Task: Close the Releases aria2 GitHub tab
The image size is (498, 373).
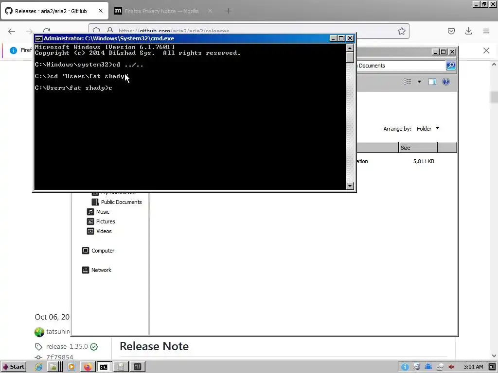Action: point(100,11)
